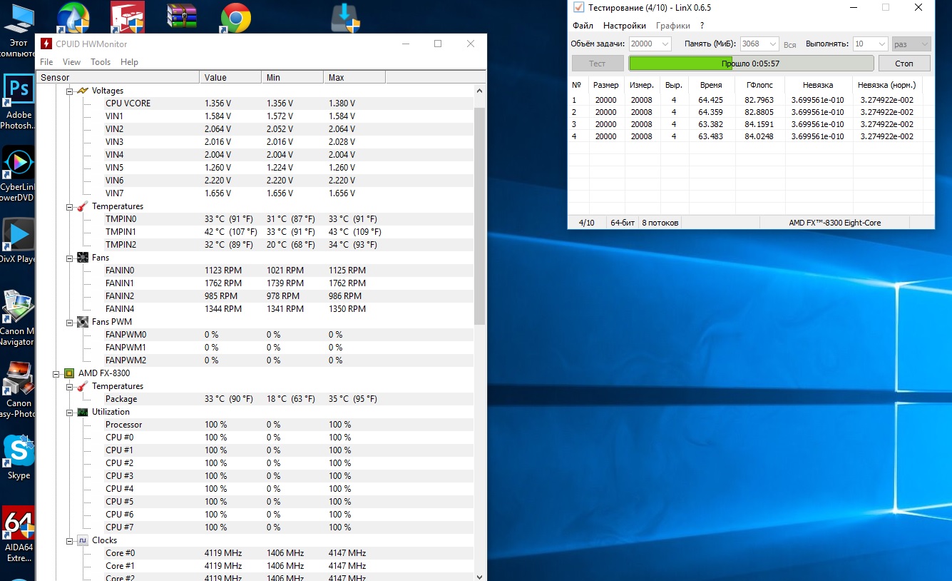Screen dimensions: 952x581
Task: Open the раз units dropdown in LinX
Action: pos(911,44)
